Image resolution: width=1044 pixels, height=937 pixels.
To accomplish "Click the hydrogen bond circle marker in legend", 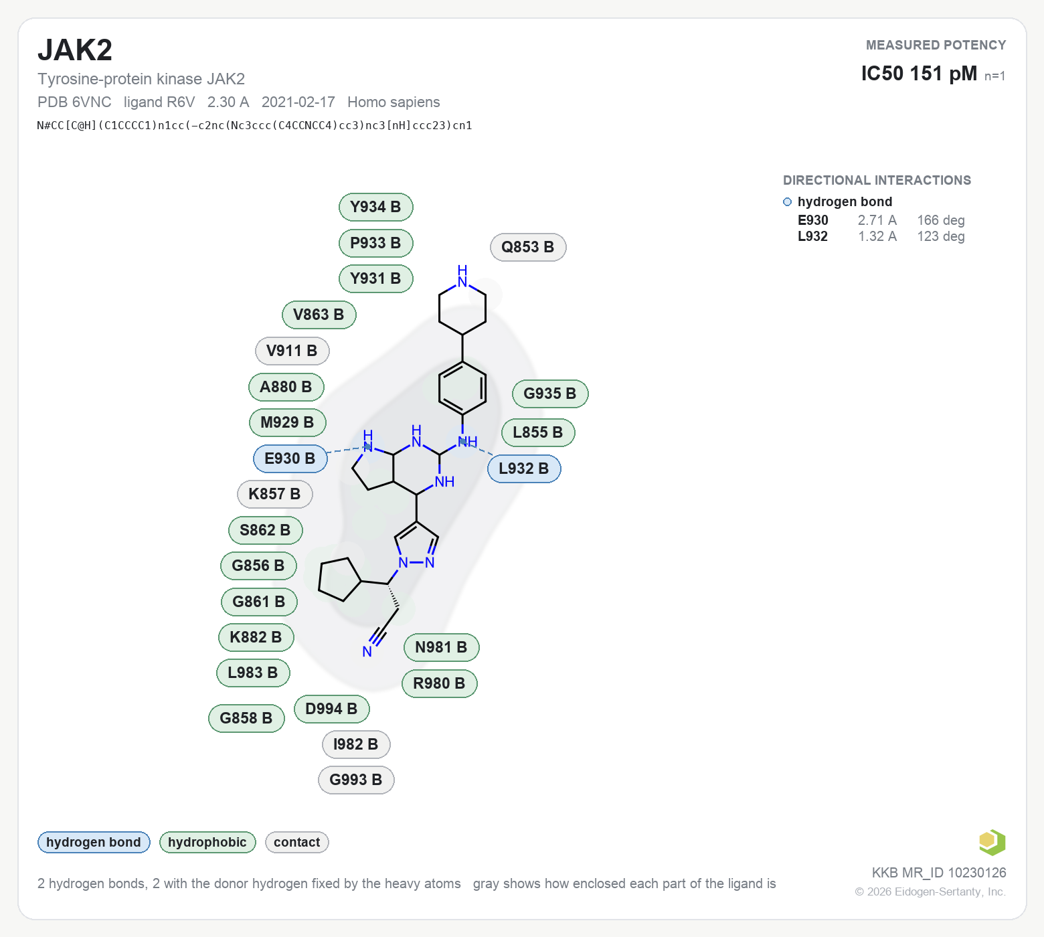I will [x=788, y=202].
